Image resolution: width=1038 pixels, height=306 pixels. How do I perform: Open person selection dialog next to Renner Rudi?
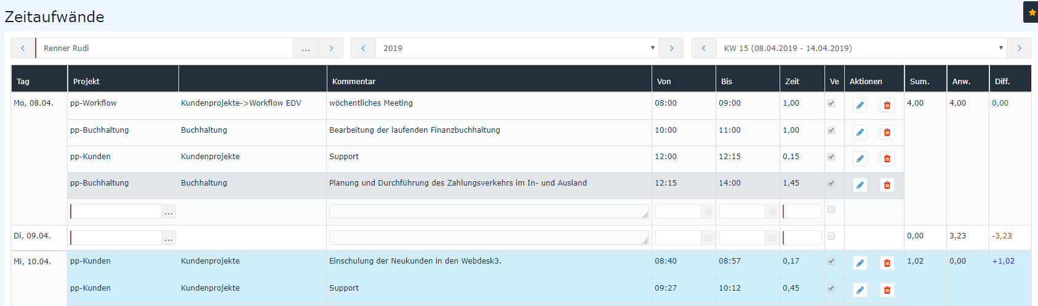[306, 48]
